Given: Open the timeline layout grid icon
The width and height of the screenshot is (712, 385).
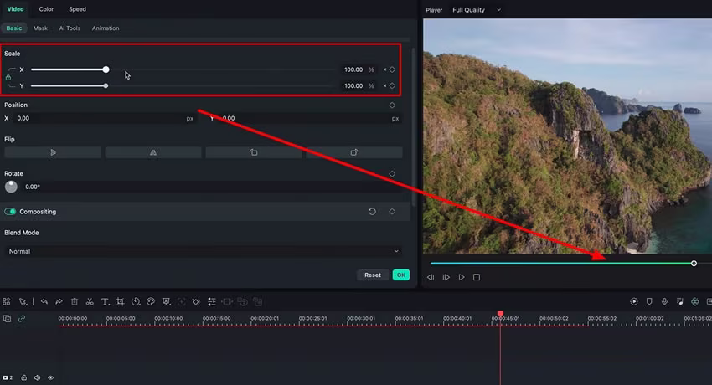Looking at the screenshot, I should tap(7, 301).
